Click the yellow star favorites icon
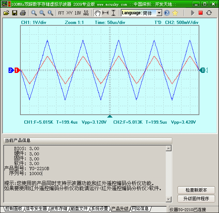The width and height of the screenshot is (219, 213). (x=175, y=13)
